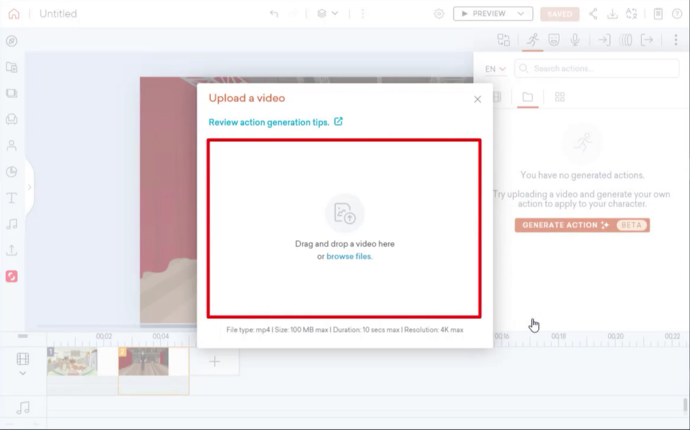This screenshot has height=430, width=690.
Task: Click the swap character icon
Action: [x=504, y=40]
